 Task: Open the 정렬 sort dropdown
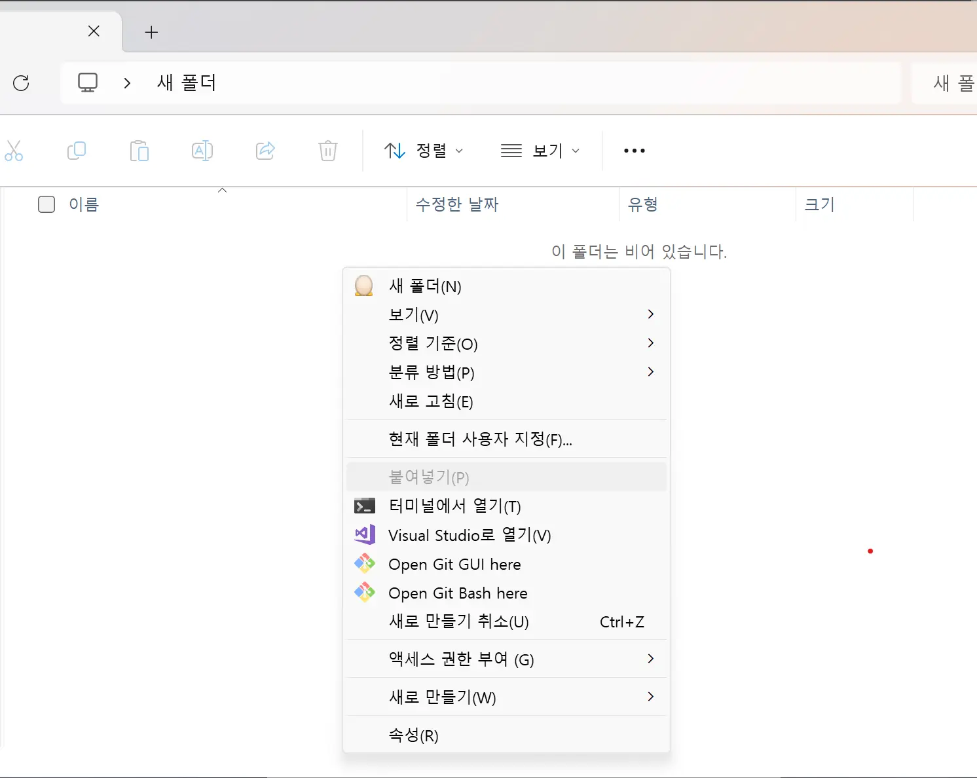coord(424,151)
